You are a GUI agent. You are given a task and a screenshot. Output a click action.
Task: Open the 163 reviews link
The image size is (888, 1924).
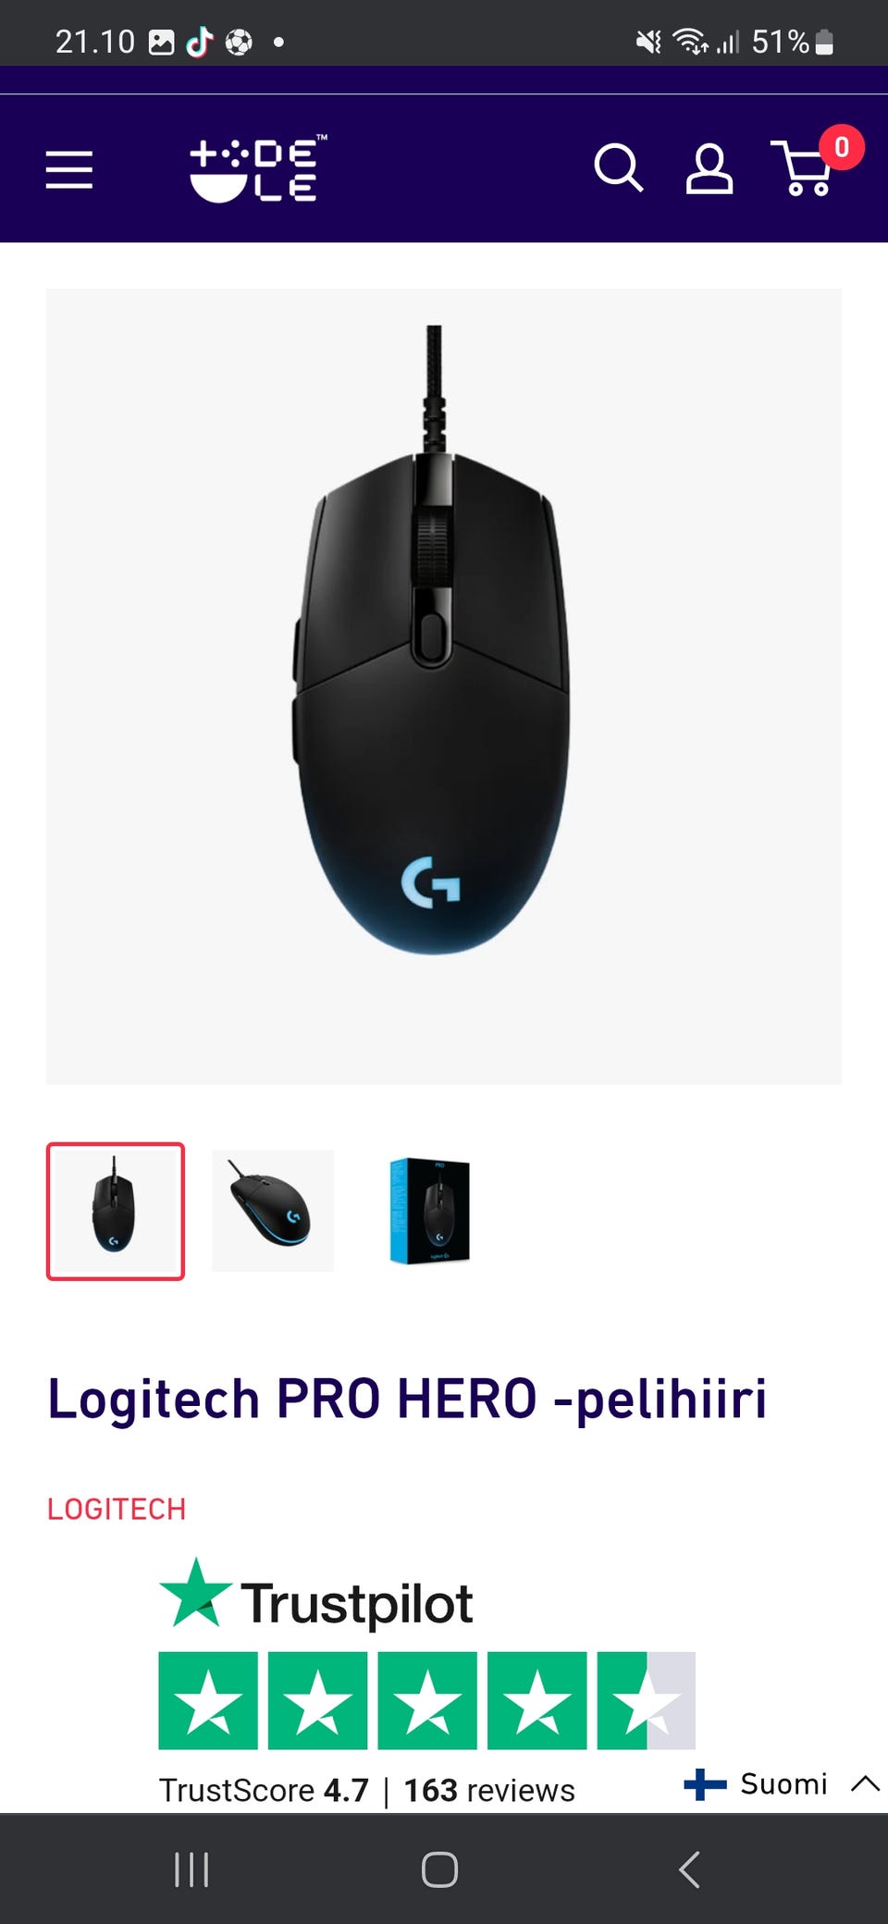489,1790
